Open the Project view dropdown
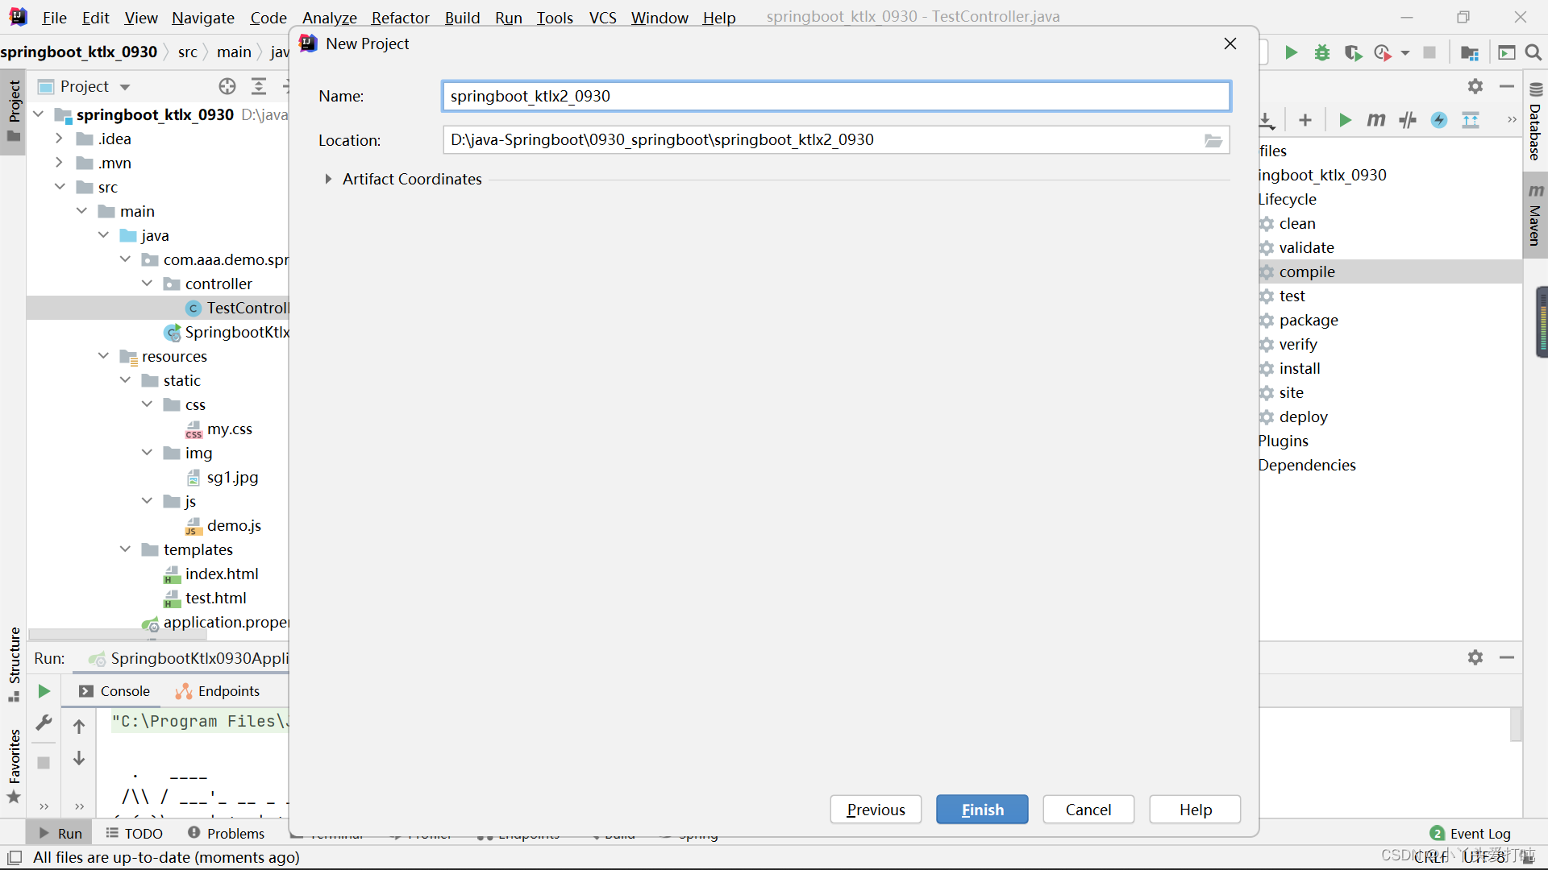The image size is (1548, 870). [x=124, y=87]
